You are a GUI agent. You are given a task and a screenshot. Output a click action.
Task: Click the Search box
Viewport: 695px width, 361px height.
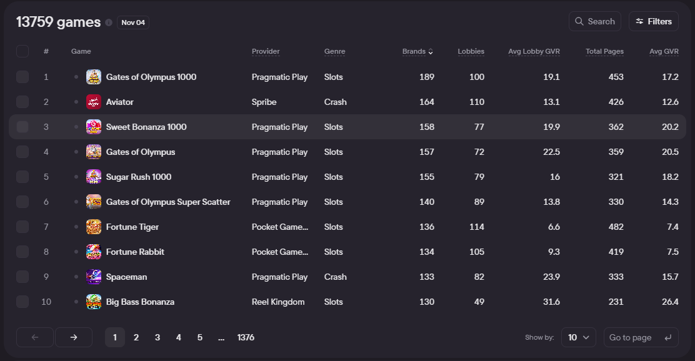click(595, 21)
